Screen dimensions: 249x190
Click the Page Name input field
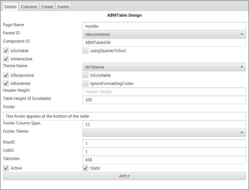164,26
